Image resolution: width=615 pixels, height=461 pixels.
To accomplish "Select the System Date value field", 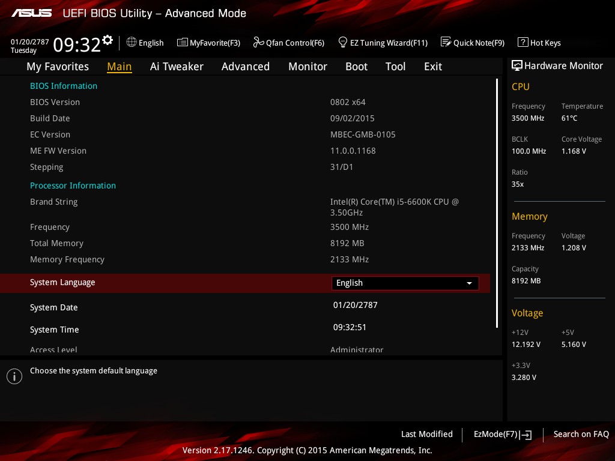I will click(356, 305).
